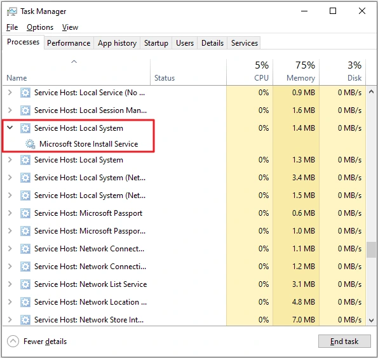Click the scrollbar up arrow
This screenshot has height=358, width=378.
[x=371, y=92]
